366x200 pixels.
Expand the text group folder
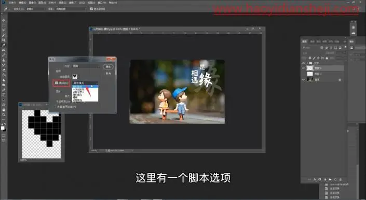[x=308, y=63]
